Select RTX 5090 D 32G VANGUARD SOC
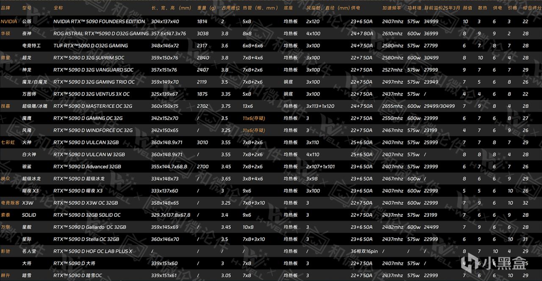 (x=93, y=70)
